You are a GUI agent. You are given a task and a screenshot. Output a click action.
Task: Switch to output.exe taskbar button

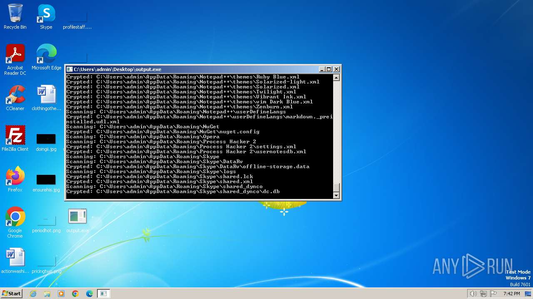click(x=104, y=294)
